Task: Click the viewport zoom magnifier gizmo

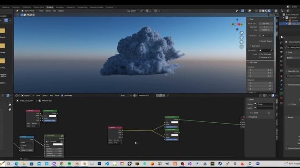Action: [241, 33]
